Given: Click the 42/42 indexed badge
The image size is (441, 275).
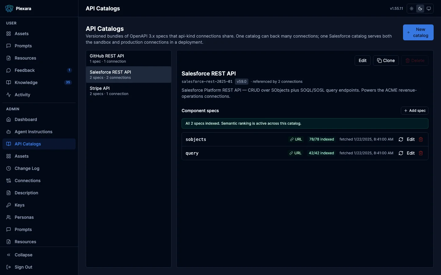Looking at the screenshot, I should click(x=321, y=153).
